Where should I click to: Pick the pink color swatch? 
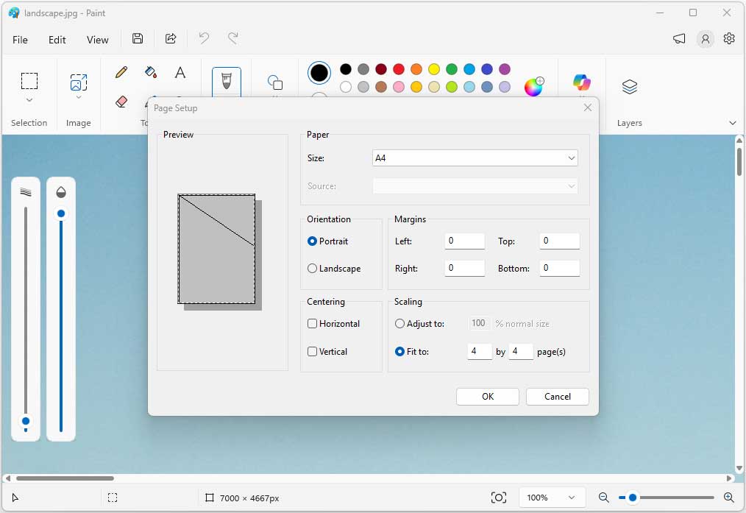click(x=399, y=87)
